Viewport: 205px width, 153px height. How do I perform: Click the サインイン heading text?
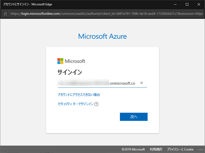click(69, 72)
